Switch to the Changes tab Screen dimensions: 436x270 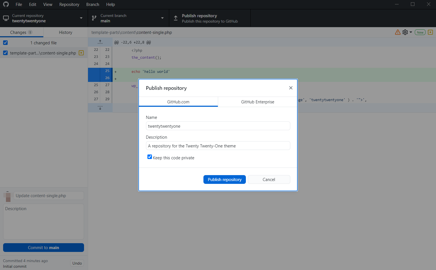(22, 32)
